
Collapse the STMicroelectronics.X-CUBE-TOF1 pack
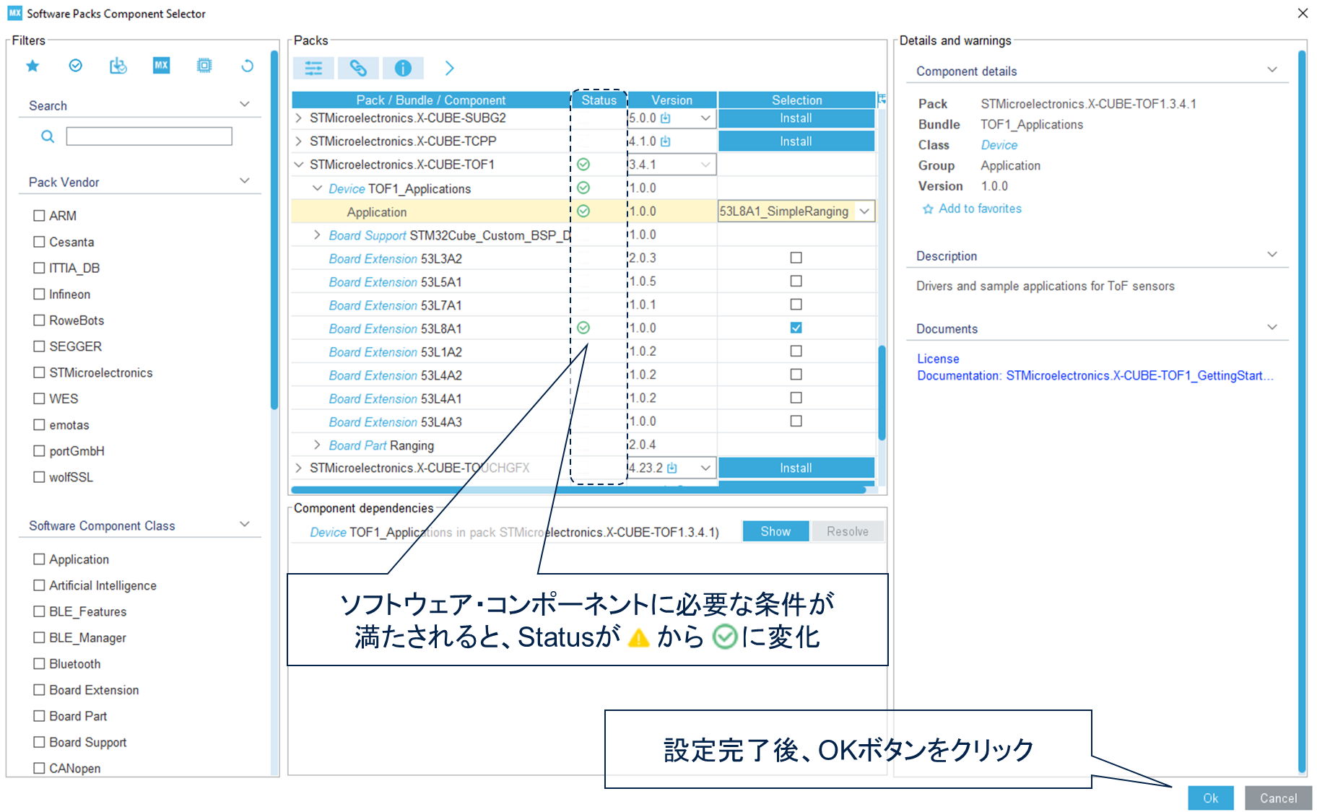click(x=299, y=165)
